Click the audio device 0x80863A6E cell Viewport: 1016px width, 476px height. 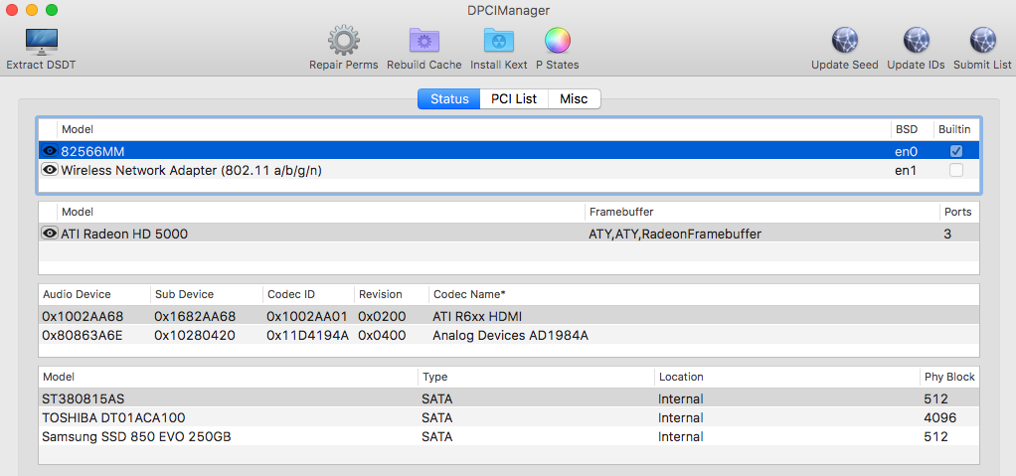[83, 336]
